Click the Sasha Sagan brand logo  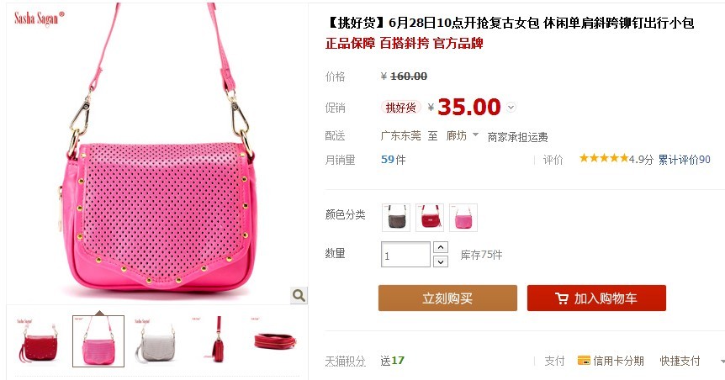39,18
